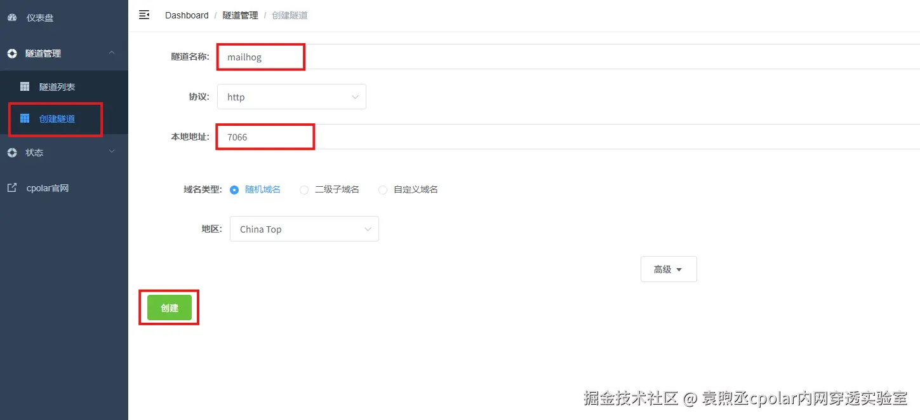Select 创建隧道 in the sidebar
The height and width of the screenshot is (420, 920).
coord(64,118)
